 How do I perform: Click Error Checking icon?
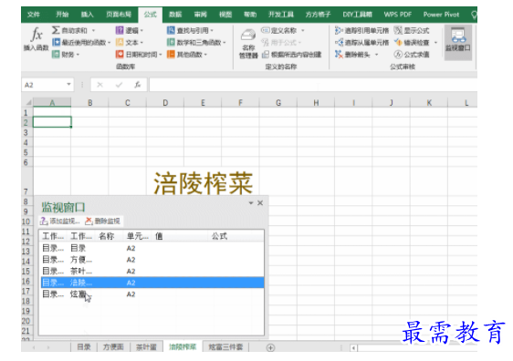click(x=398, y=42)
